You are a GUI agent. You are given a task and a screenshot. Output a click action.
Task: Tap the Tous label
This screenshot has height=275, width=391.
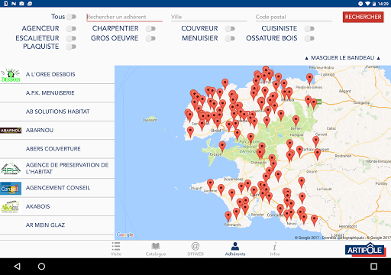[x=58, y=17]
